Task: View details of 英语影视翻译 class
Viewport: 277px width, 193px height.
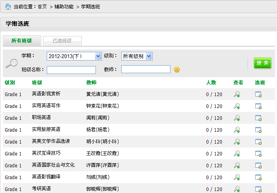Action: tap(237, 177)
